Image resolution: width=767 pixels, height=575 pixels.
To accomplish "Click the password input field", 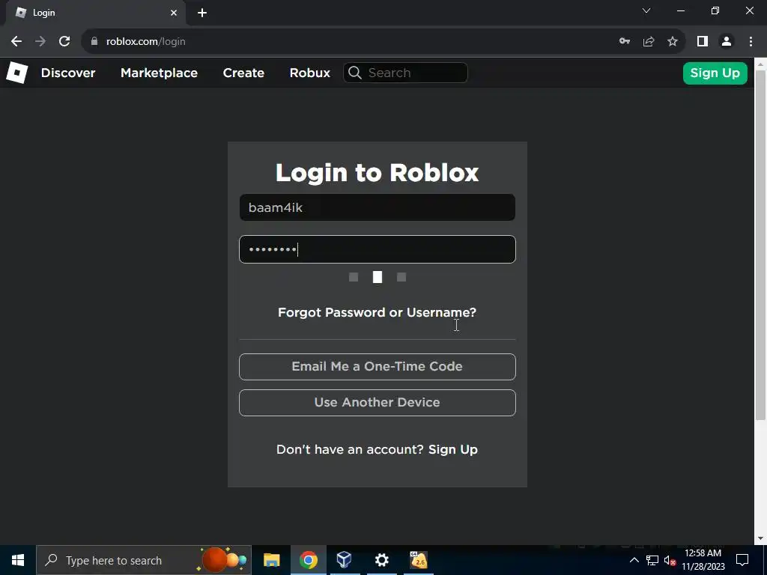I will 378,249.
